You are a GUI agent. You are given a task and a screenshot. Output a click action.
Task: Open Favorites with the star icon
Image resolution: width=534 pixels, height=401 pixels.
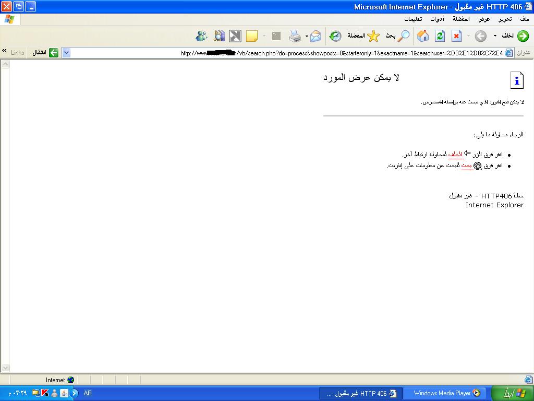point(373,36)
